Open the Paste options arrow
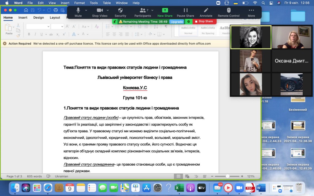This screenshot has width=314, height=196. (13, 27)
